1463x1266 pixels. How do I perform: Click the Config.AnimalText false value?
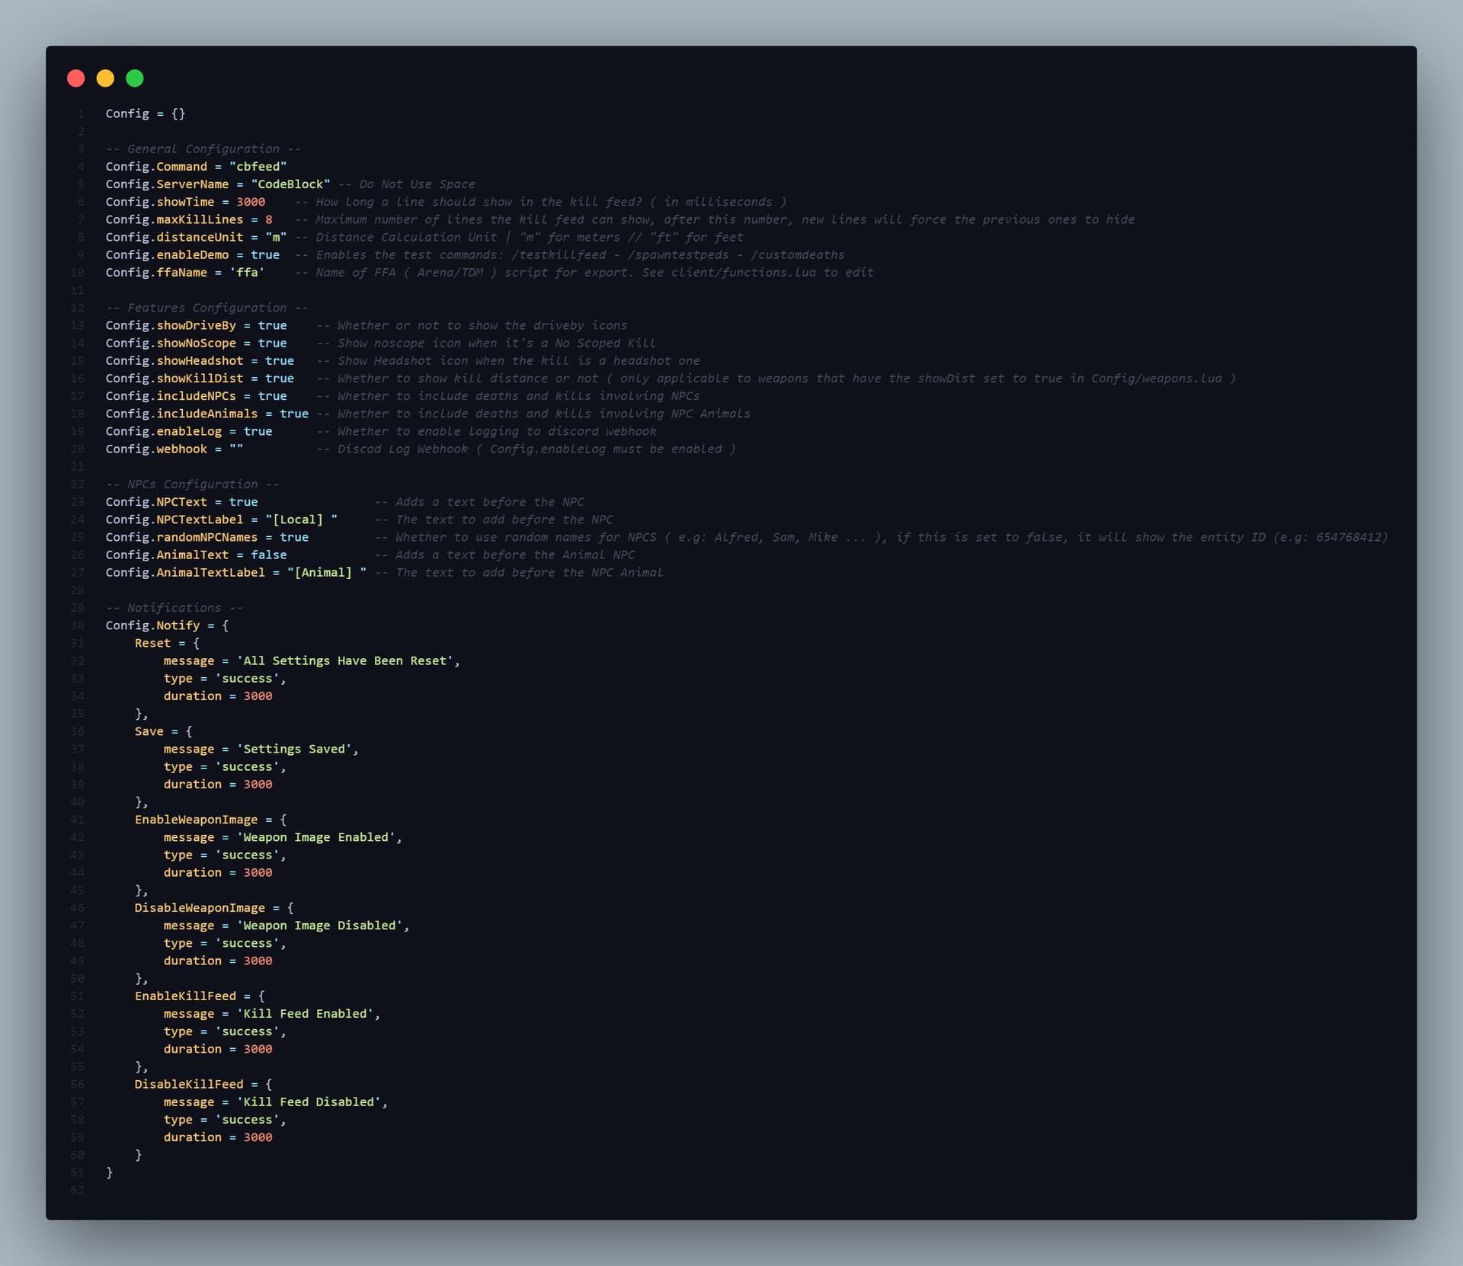269,555
